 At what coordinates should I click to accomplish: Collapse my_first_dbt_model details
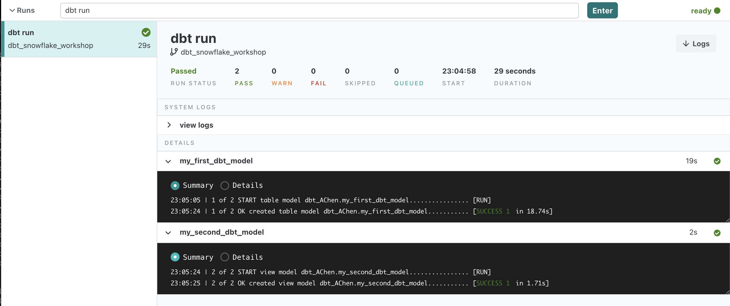(168, 161)
